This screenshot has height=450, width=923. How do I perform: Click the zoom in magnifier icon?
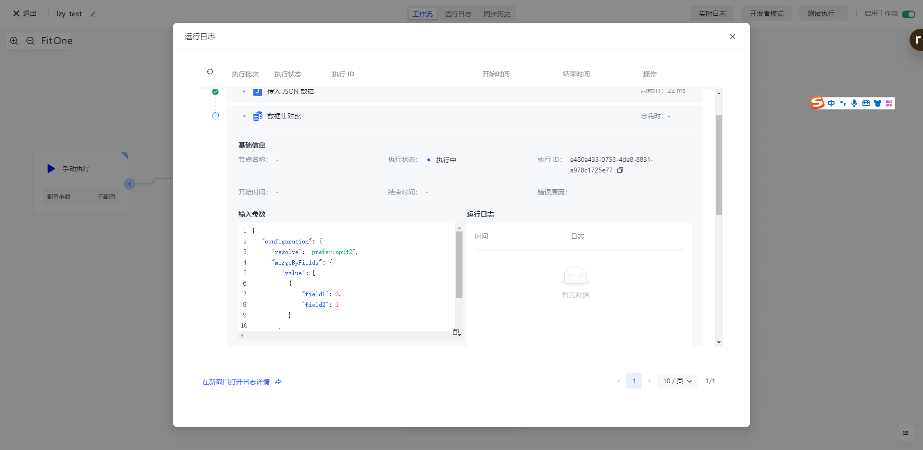coord(14,41)
